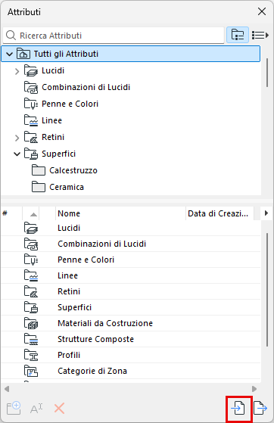274x423 pixels.
Task: Select Retini name in the list
Action: click(69, 291)
